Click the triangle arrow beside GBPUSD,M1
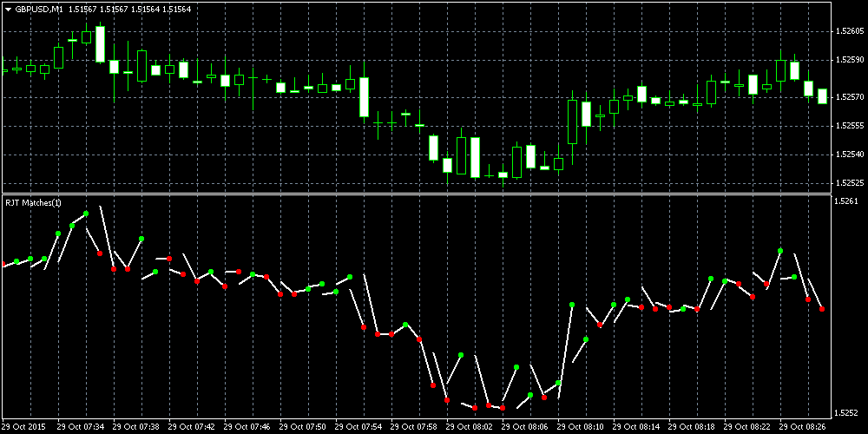The image size is (868, 434). [9, 10]
